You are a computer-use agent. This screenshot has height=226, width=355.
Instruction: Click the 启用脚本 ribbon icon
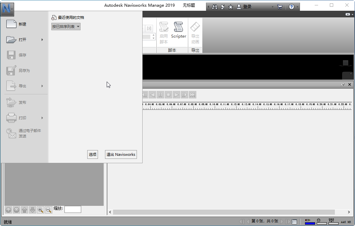tap(164, 33)
